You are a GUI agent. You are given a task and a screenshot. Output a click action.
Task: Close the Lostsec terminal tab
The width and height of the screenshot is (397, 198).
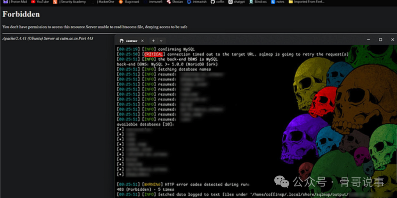(142, 40)
